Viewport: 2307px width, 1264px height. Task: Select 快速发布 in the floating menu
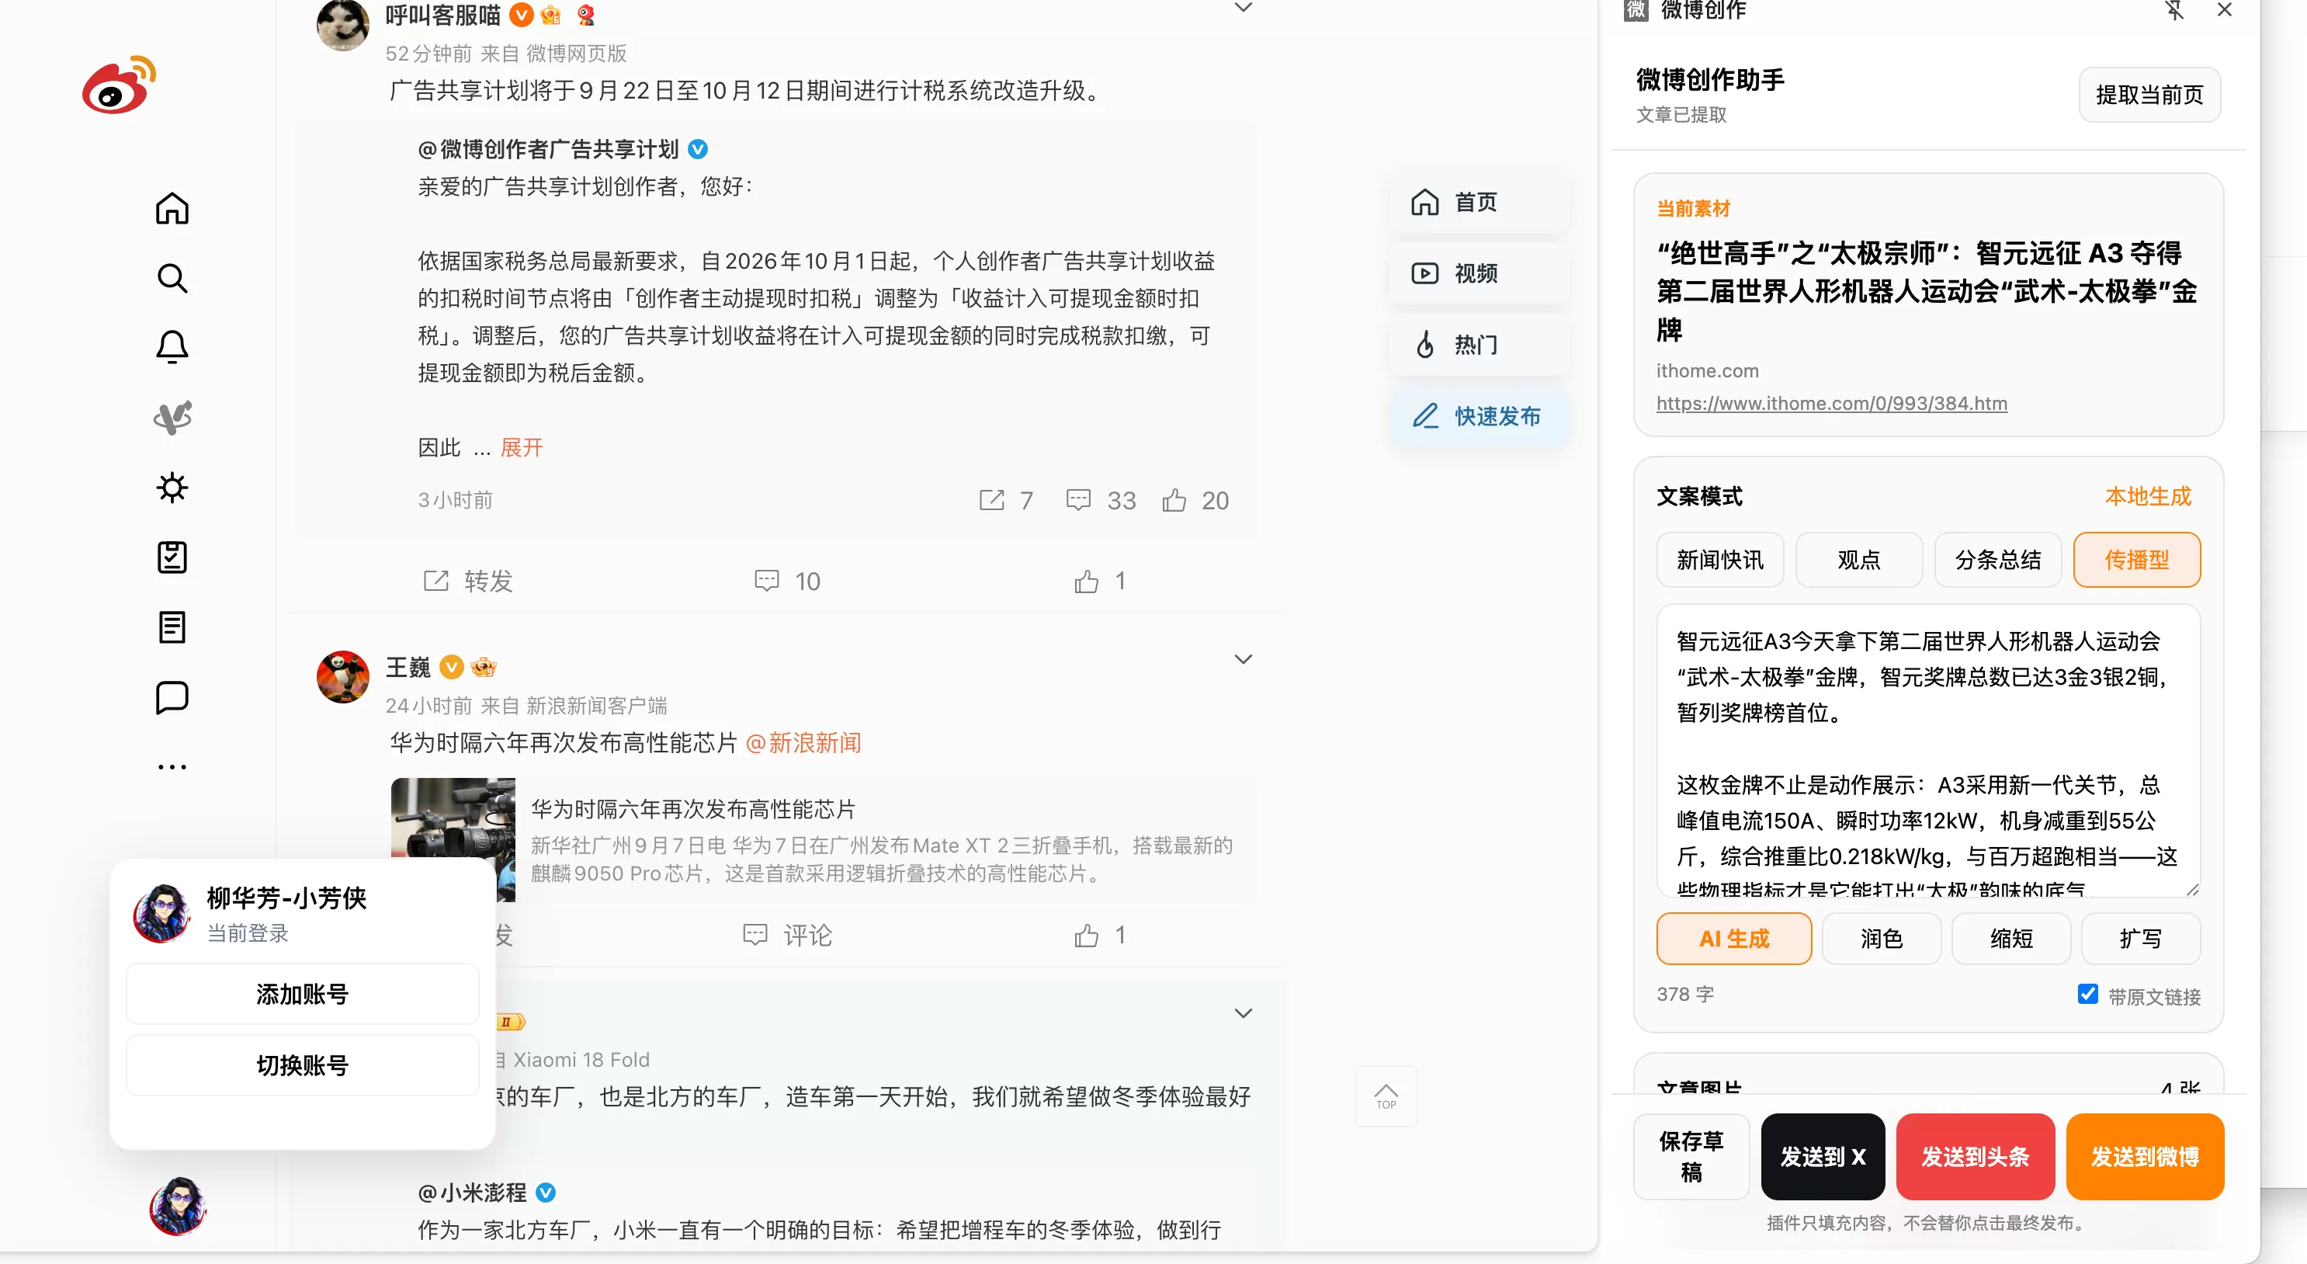click(x=1480, y=417)
